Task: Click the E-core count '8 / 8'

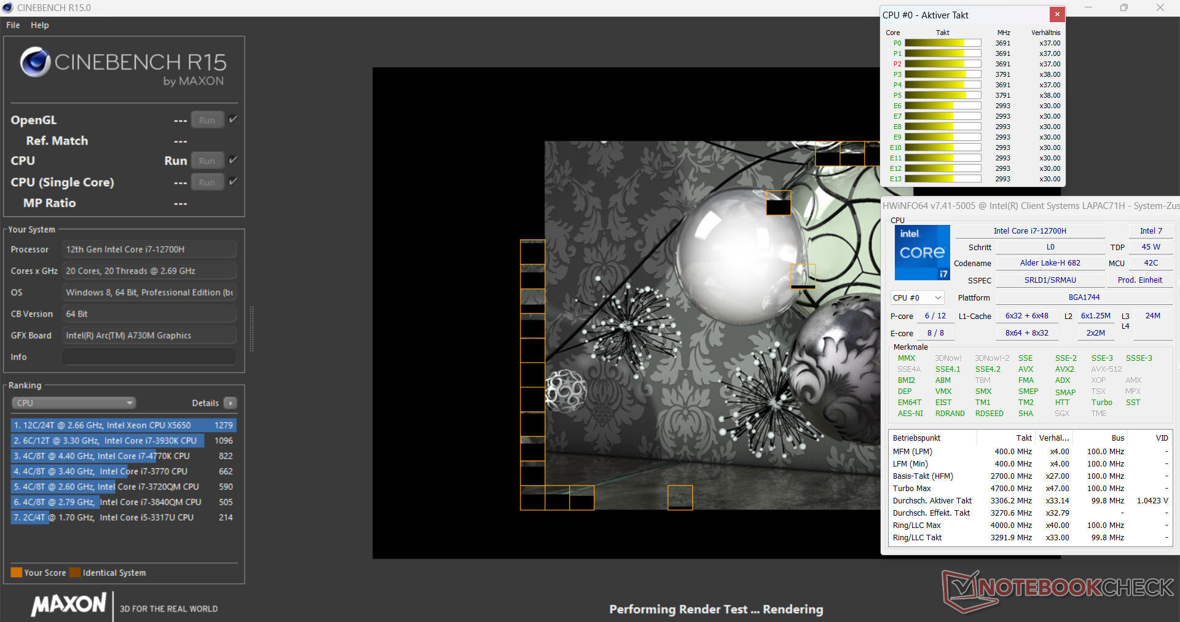Action: (935, 333)
